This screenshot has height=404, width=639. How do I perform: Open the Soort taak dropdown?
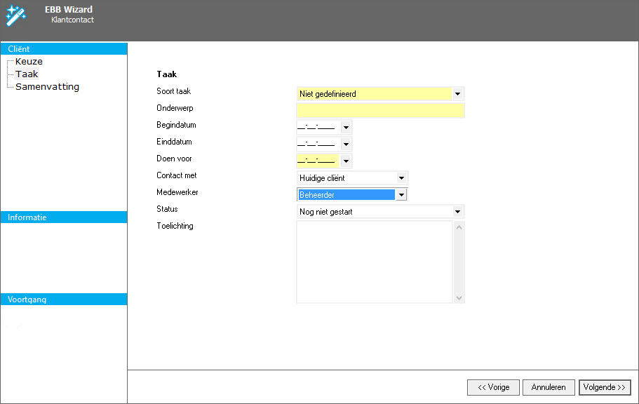pos(457,94)
